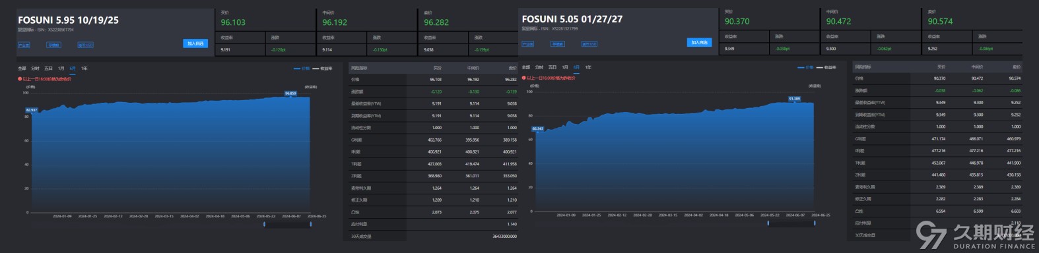Click ISIN XS2238561794 text
The height and width of the screenshot is (253, 1039).
(61, 30)
